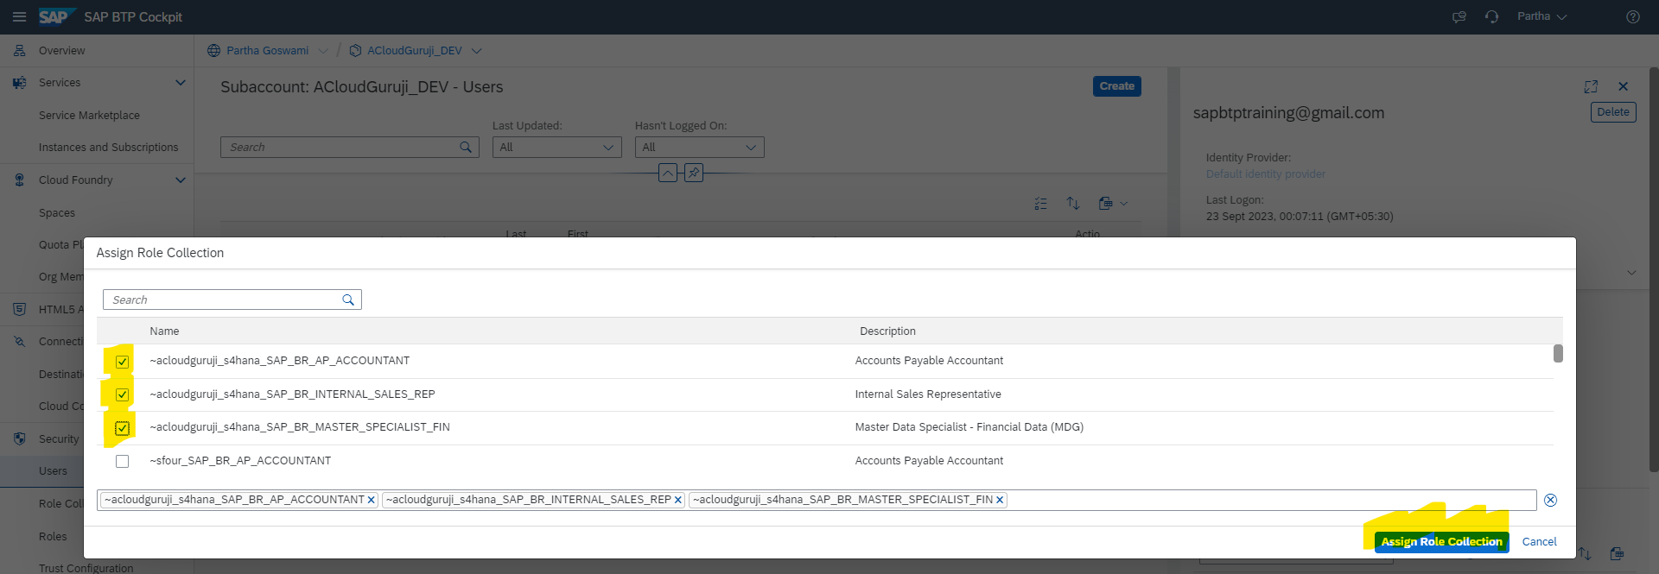Click the role collection list scrollbar

(x=1558, y=354)
